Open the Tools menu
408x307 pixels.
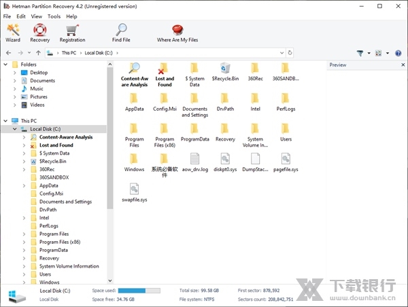pos(54,16)
